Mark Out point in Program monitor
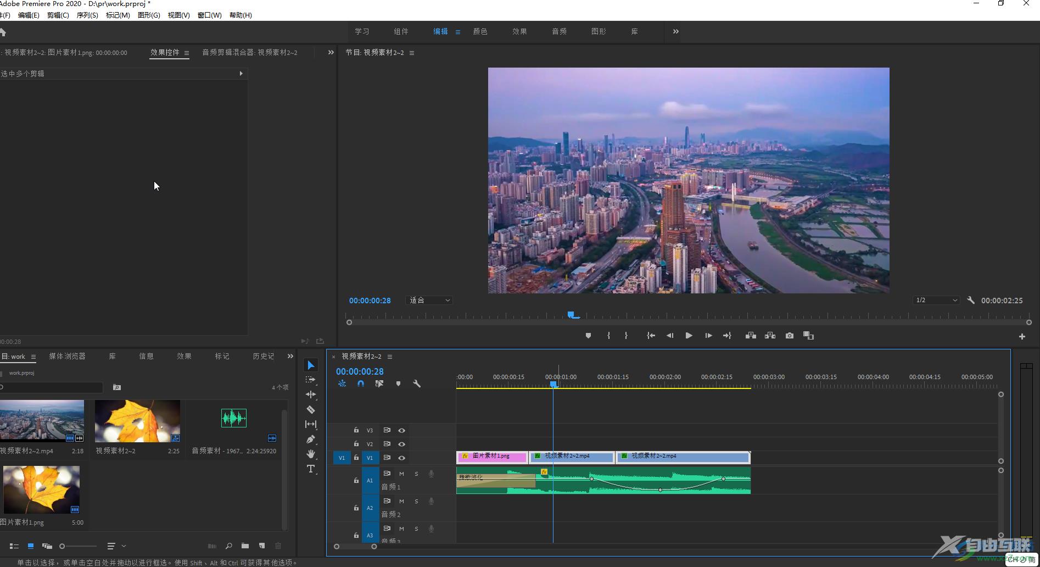Viewport: 1040px width, 567px height. point(626,336)
